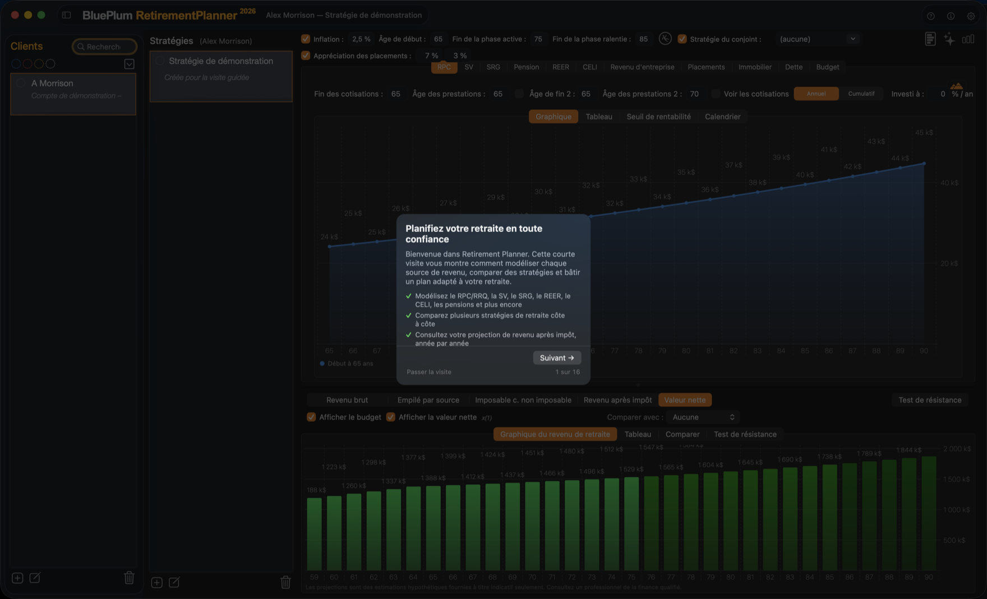Expand the client filter chevron box
The image size is (987, 599).
pyautogui.click(x=129, y=64)
